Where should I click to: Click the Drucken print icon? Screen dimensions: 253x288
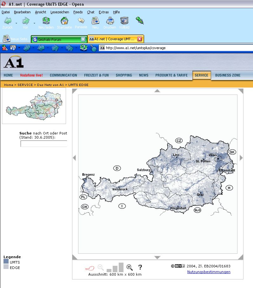[110, 21]
